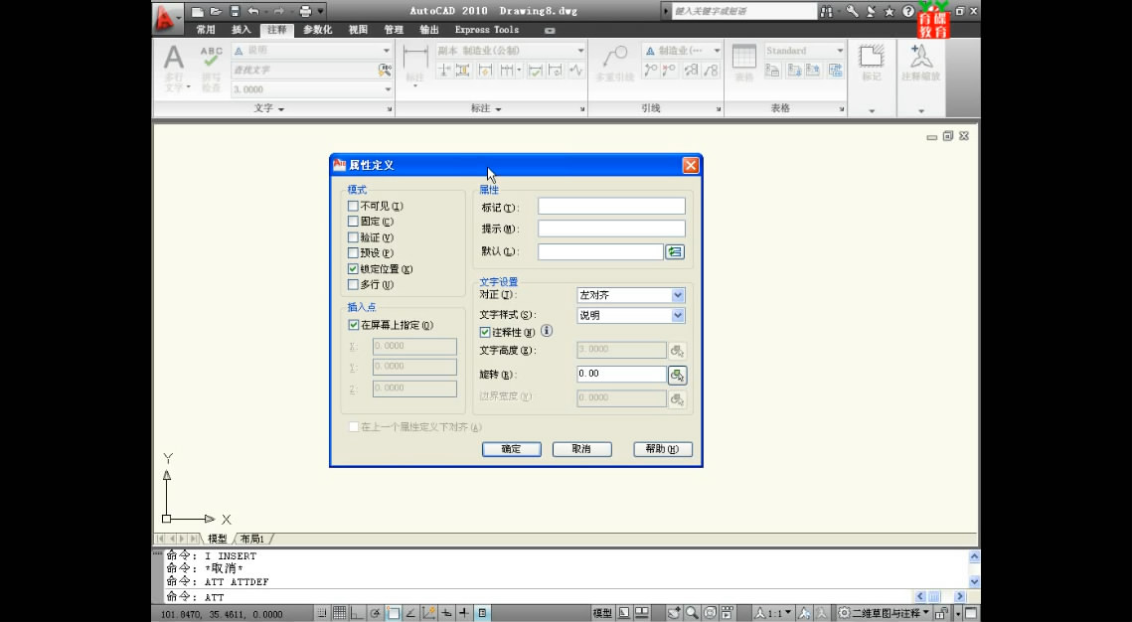Screen dimensions: 1132x622
Task: Click the SteeringWheels icon in status bar
Action: point(711,613)
